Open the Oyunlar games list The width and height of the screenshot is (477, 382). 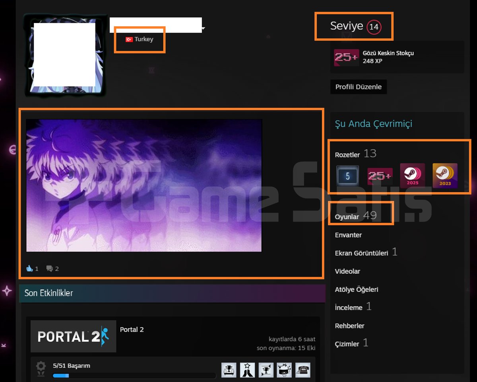347,217
